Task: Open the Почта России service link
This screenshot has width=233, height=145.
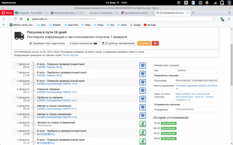Action: pyautogui.click(x=70, y=55)
